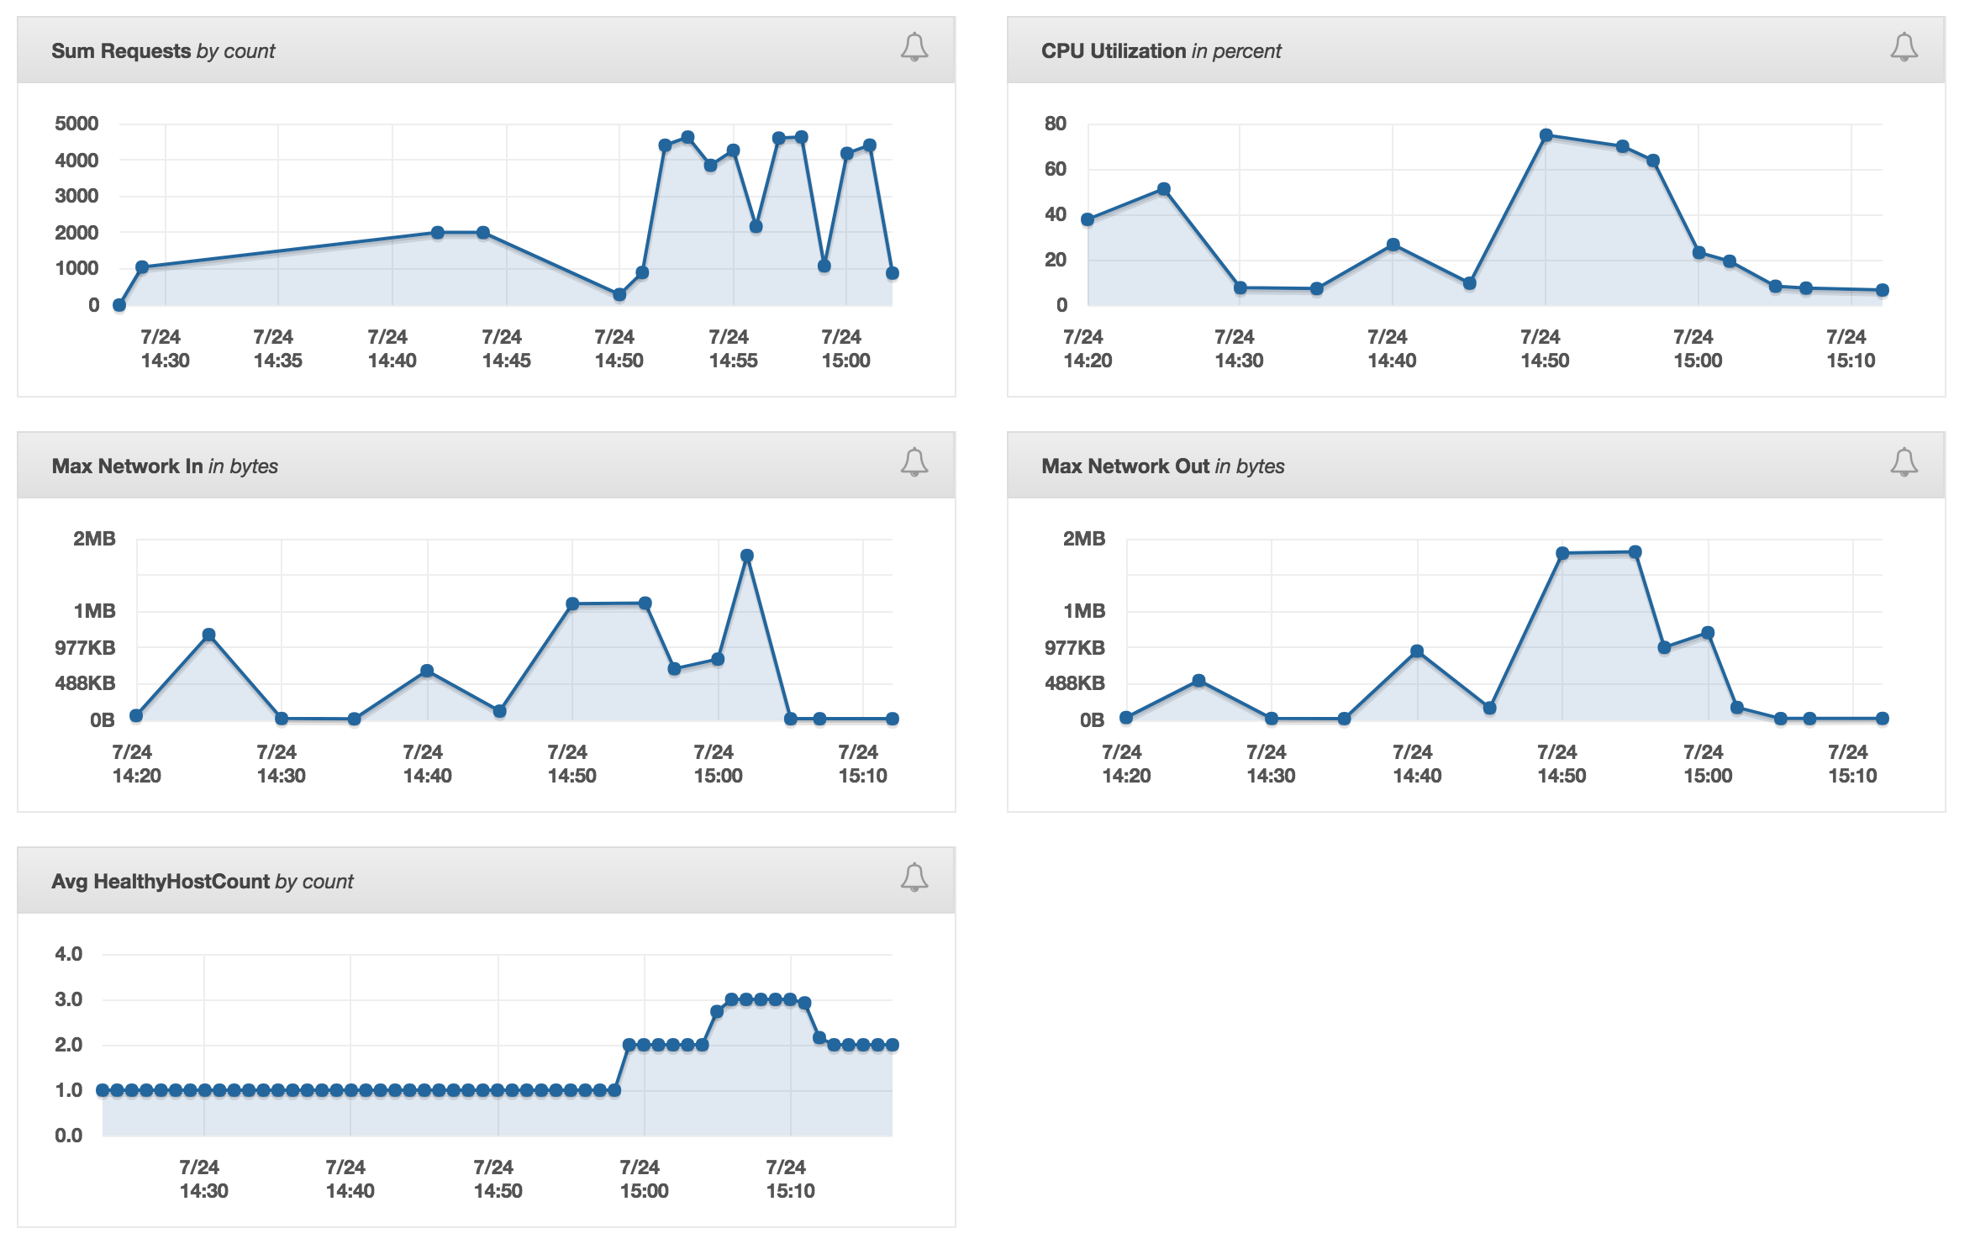
Task: Click the alarm bell on Sum Requests chart
Action: click(x=916, y=48)
